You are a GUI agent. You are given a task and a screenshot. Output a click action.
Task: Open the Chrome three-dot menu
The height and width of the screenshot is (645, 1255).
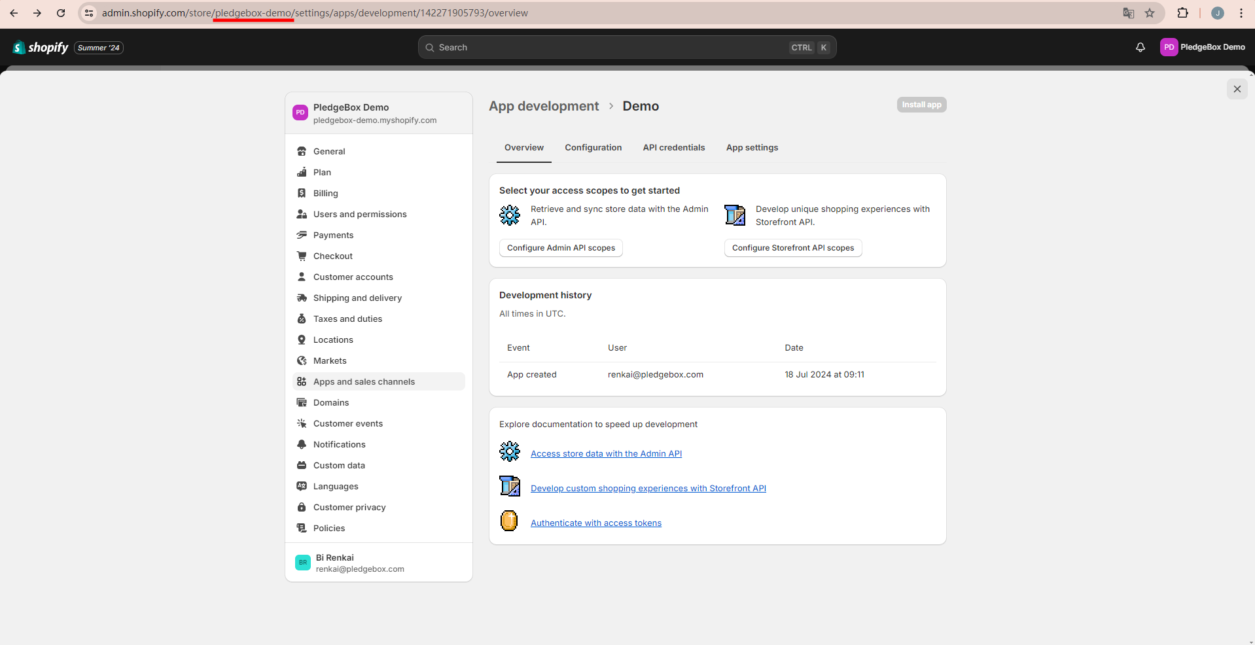point(1241,13)
